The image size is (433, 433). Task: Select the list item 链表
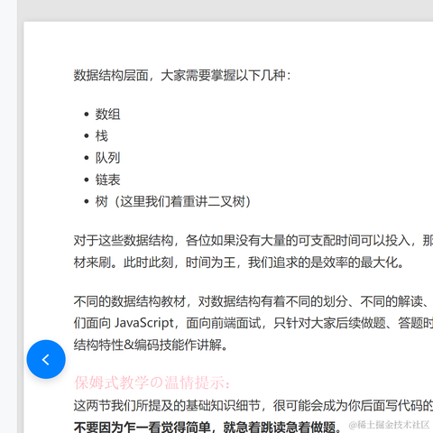107,180
